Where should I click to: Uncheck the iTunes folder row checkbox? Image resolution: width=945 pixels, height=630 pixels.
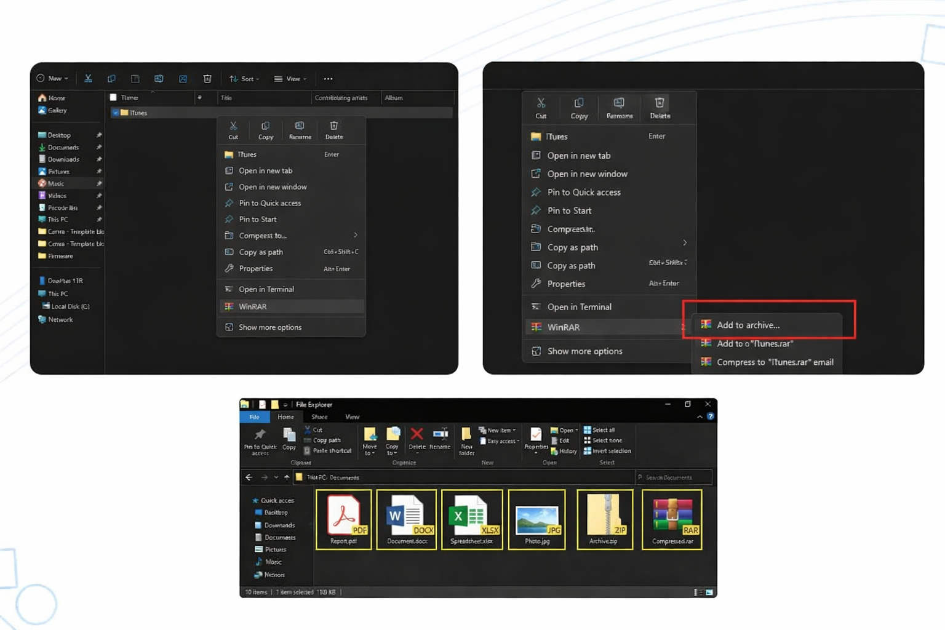[116, 113]
